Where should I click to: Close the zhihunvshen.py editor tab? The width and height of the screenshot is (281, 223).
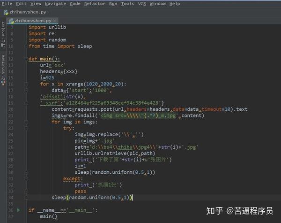pos(54,21)
